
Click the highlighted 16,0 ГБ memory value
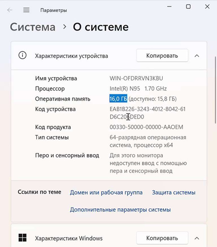point(118,99)
